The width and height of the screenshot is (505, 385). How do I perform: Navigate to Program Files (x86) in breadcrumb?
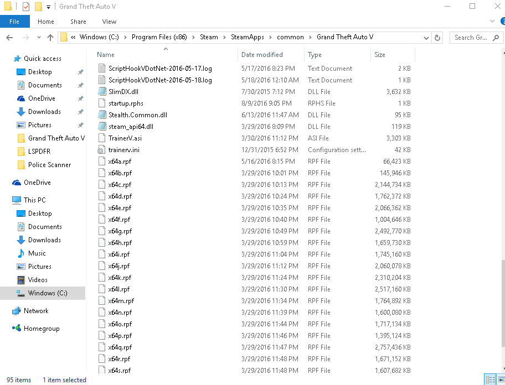coord(159,37)
